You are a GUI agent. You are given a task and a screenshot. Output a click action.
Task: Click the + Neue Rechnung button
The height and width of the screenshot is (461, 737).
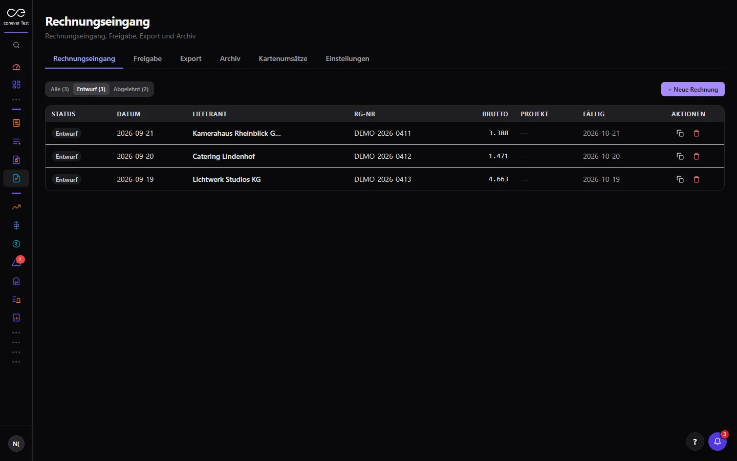pos(693,89)
